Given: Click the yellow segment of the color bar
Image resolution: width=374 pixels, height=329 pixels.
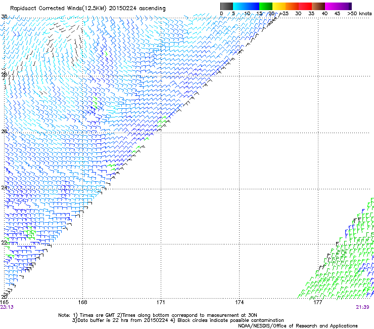Looking at the screenshot, I should [x=279, y=6].
